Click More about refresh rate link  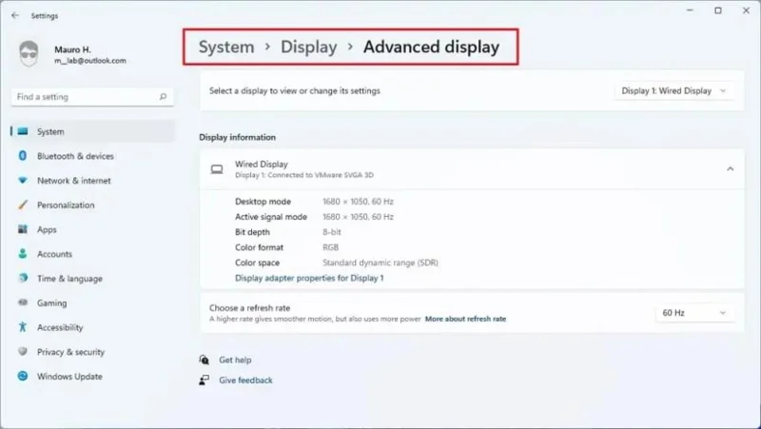[465, 319]
